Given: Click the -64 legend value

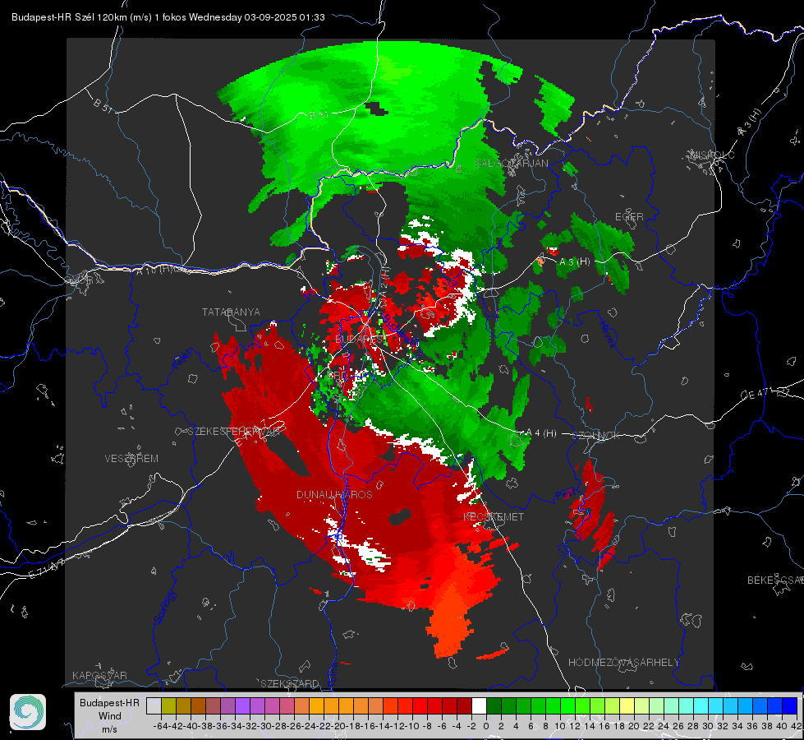Looking at the screenshot, I should point(160,726).
